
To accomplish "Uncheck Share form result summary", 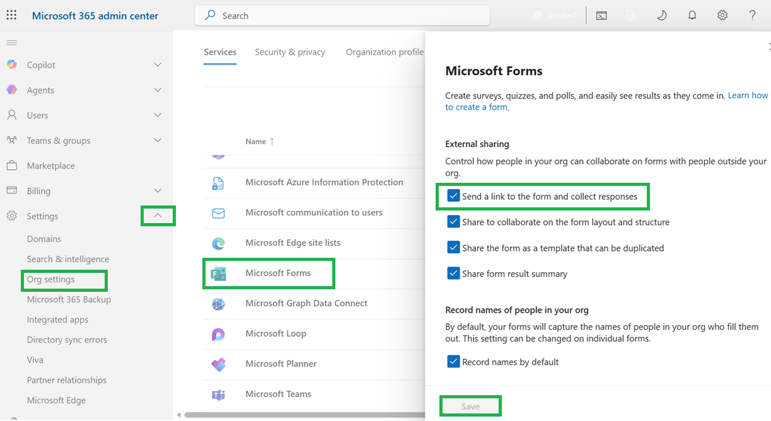I will 453,274.
